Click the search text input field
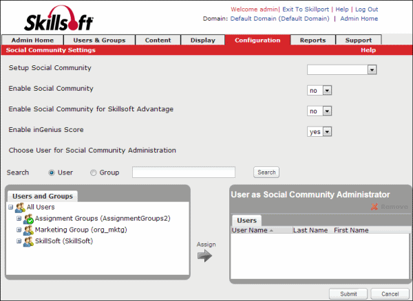 coord(184,172)
